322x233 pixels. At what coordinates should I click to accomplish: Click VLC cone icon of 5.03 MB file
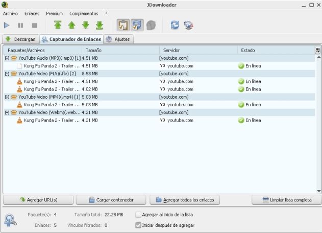tap(19, 105)
